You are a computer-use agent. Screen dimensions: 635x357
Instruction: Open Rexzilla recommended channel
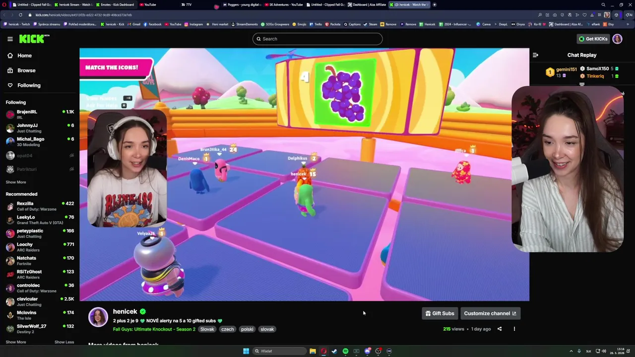40,206
